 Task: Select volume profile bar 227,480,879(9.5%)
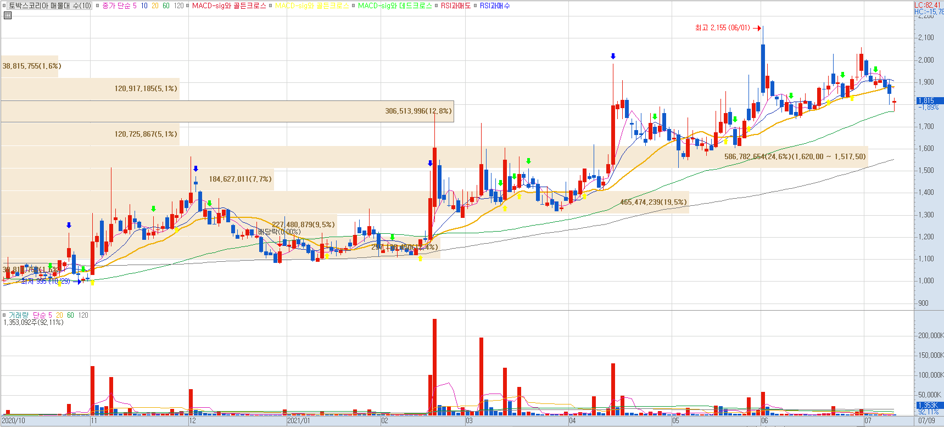(169, 224)
